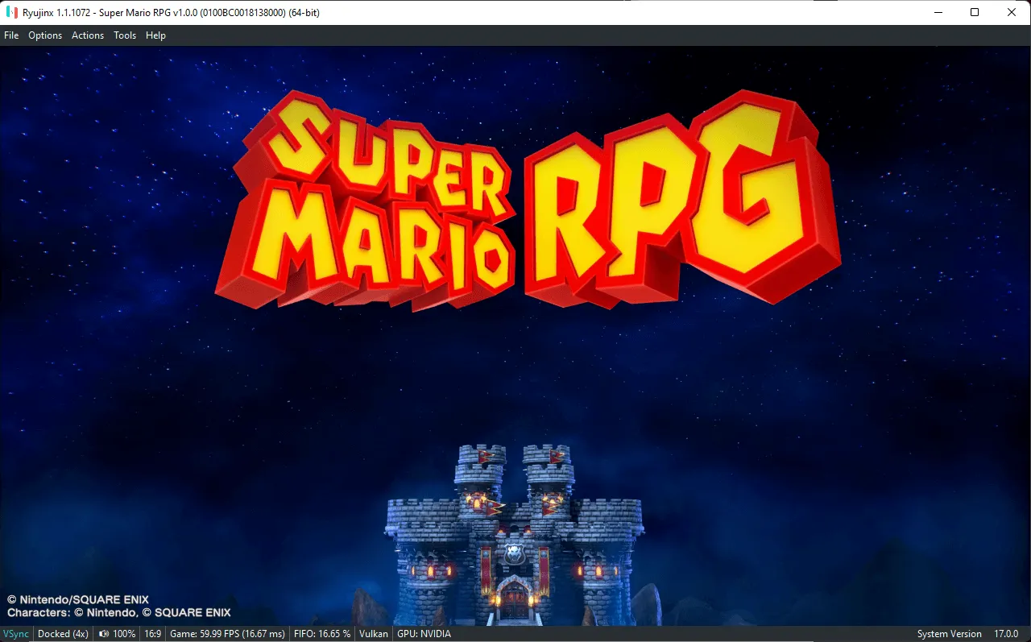Minimize the Ryujinx window

(x=938, y=12)
